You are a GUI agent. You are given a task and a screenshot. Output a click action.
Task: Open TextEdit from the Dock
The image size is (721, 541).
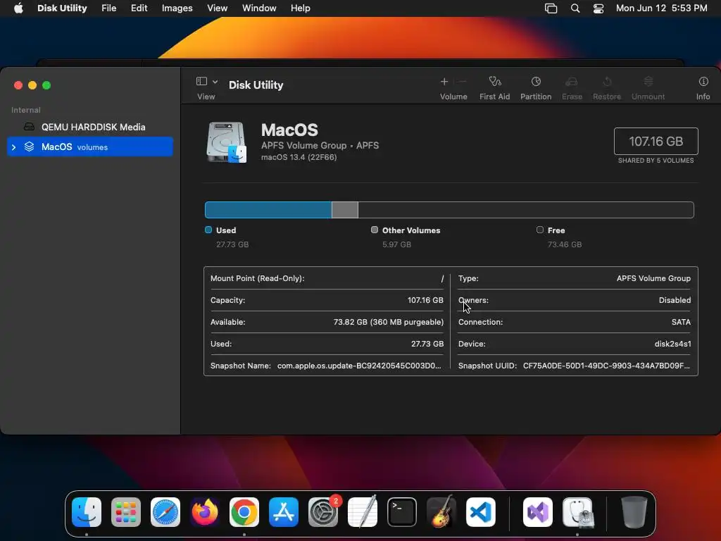coord(363,512)
